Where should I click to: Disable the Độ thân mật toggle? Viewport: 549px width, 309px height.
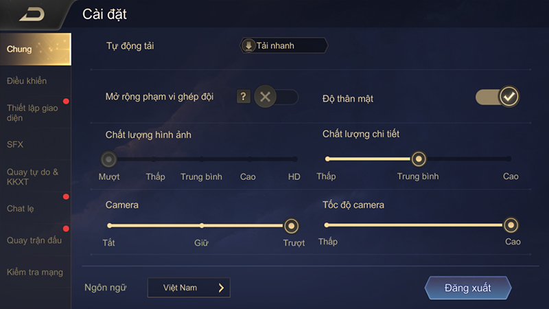498,97
